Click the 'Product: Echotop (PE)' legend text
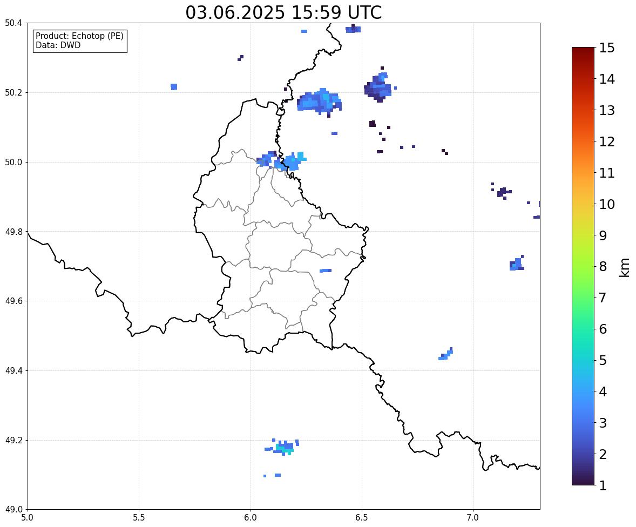Viewport: 636px width, 527px height. (79, 36)
